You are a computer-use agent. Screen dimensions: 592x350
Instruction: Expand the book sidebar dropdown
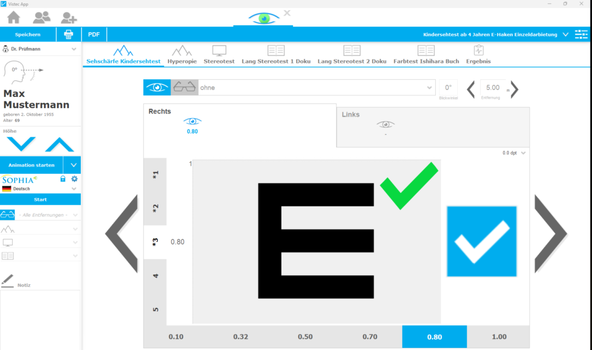(x=75, y=256)
